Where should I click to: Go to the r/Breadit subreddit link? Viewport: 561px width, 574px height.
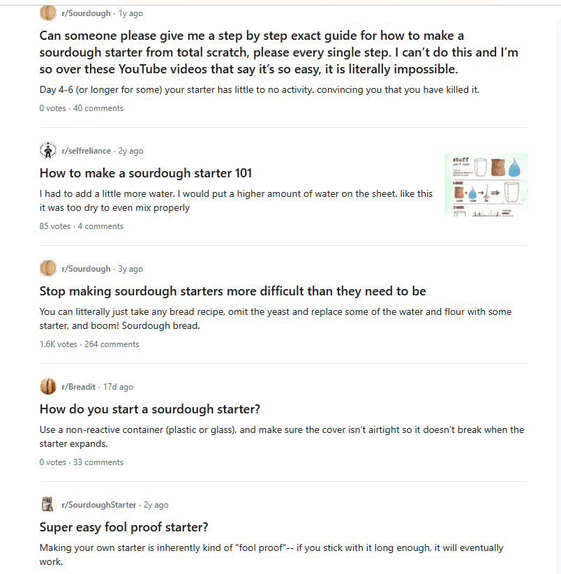(x=80, y=387)
